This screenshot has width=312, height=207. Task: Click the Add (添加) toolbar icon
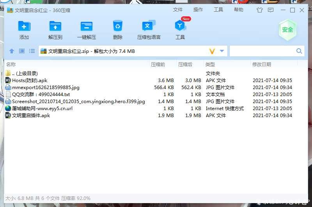pos(24,26)
